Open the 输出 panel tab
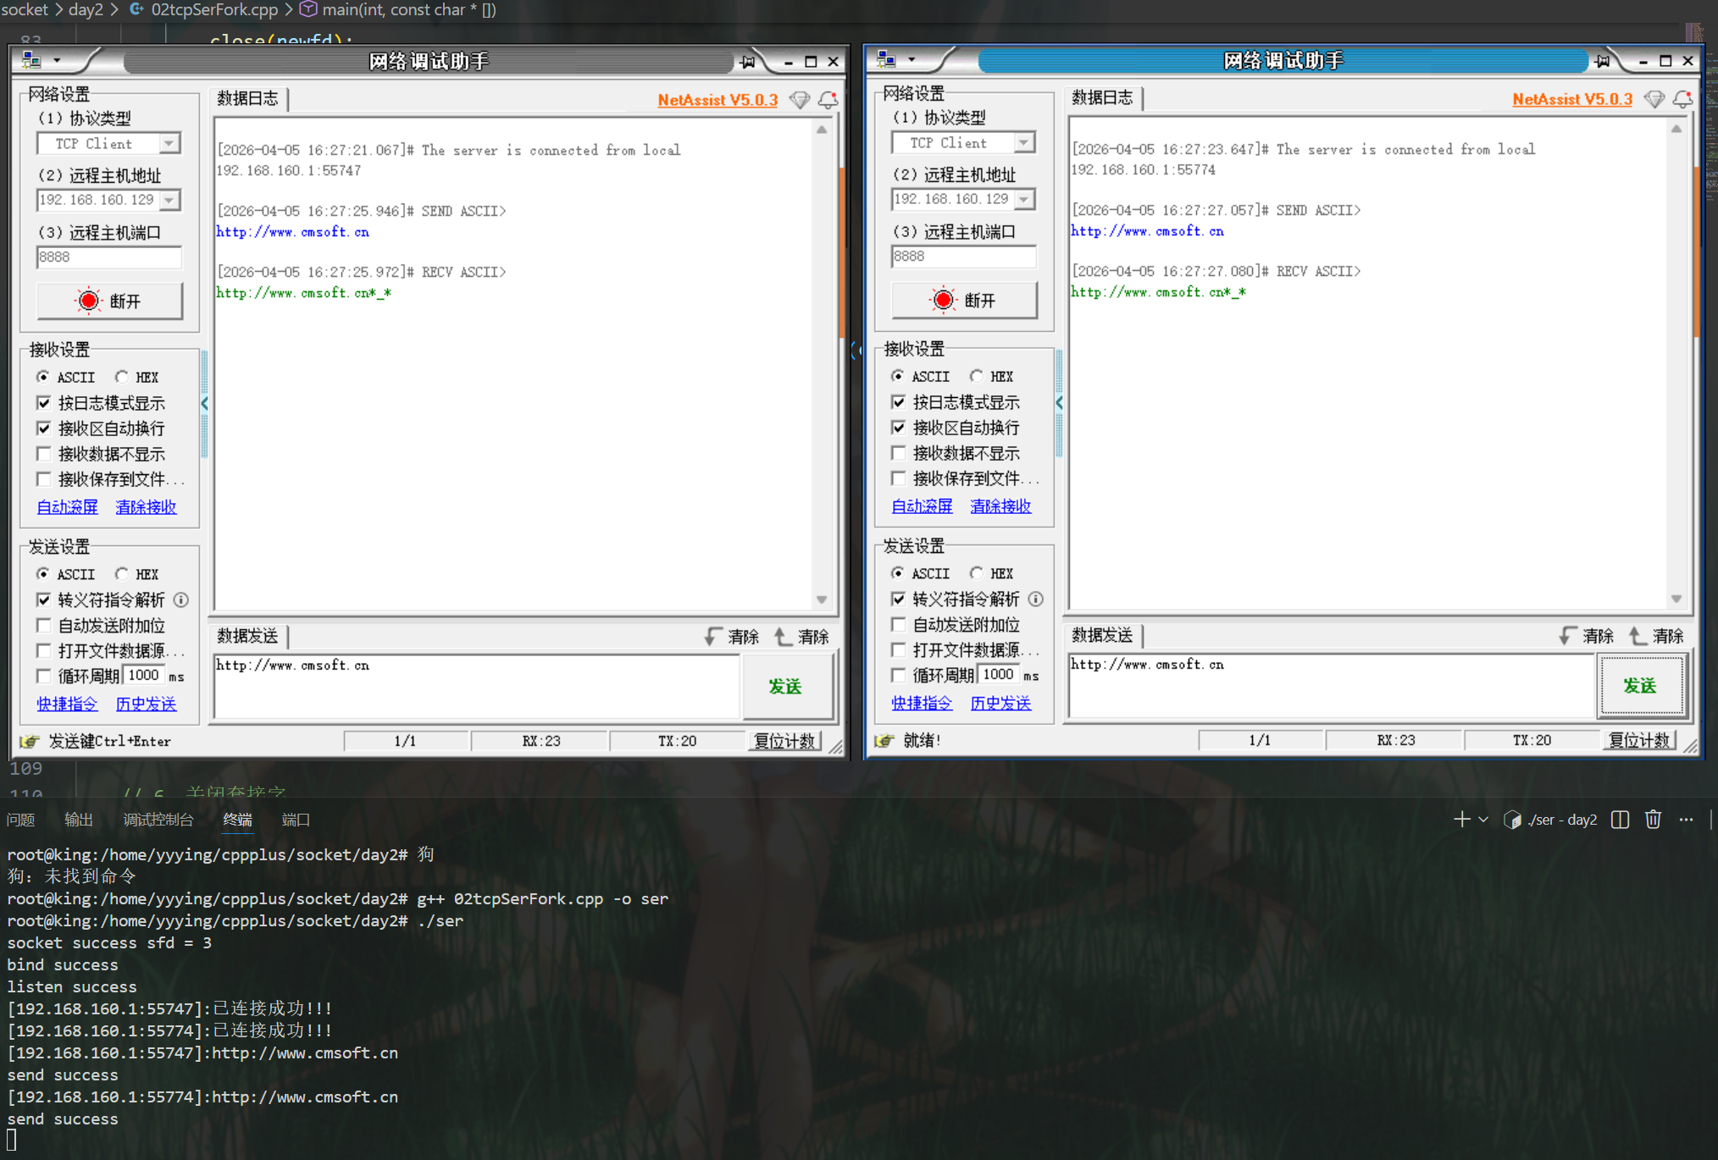 79,820
